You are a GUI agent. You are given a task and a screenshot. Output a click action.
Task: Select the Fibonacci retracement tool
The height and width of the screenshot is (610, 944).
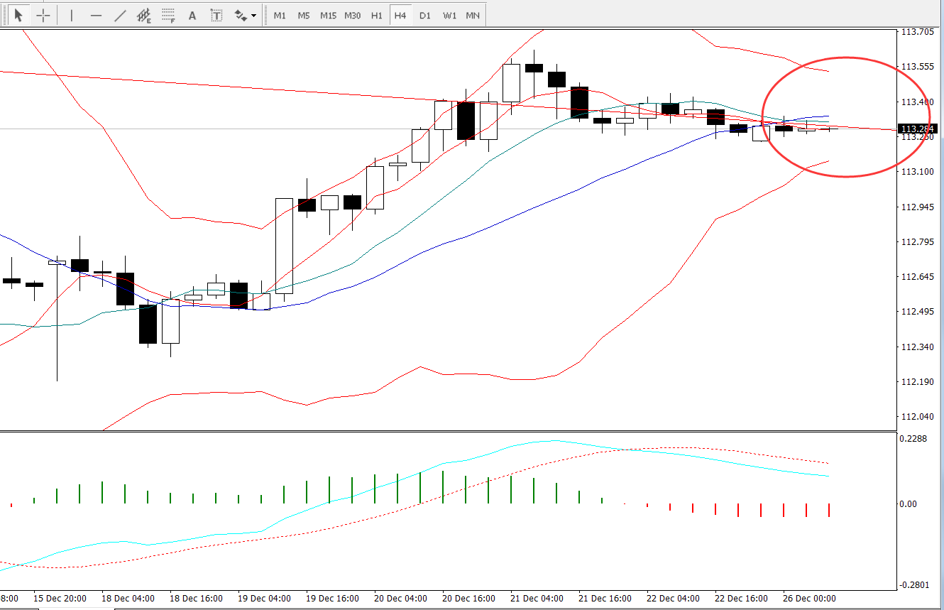[168, 15]
